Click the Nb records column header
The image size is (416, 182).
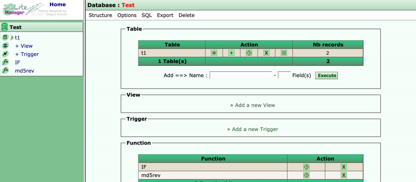click(x=328, y=45)
